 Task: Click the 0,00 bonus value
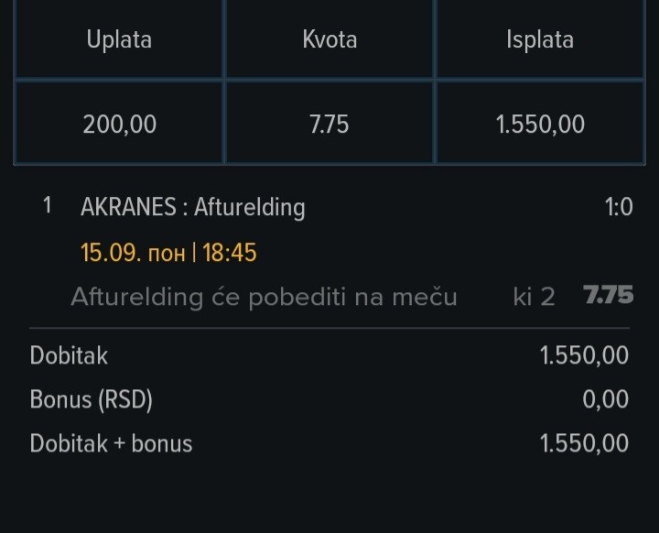coord(606,398)
